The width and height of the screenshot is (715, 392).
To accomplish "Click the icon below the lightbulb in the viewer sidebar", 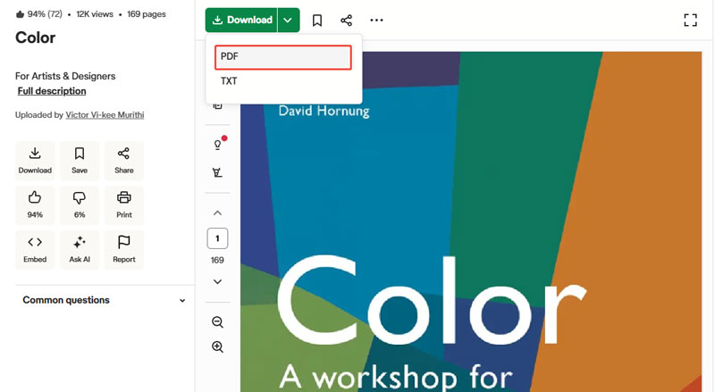I will tap(217, 172).
